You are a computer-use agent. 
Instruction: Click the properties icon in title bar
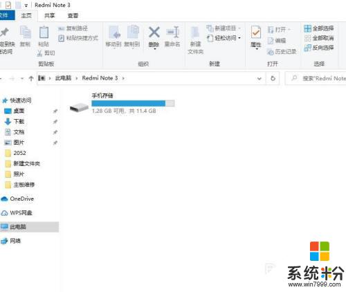pyautogui.click(x=8, y=5)
